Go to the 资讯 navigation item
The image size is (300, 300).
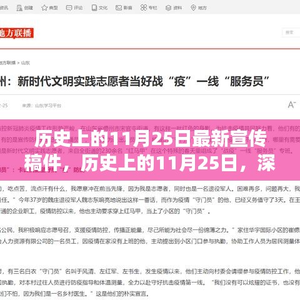4,8
